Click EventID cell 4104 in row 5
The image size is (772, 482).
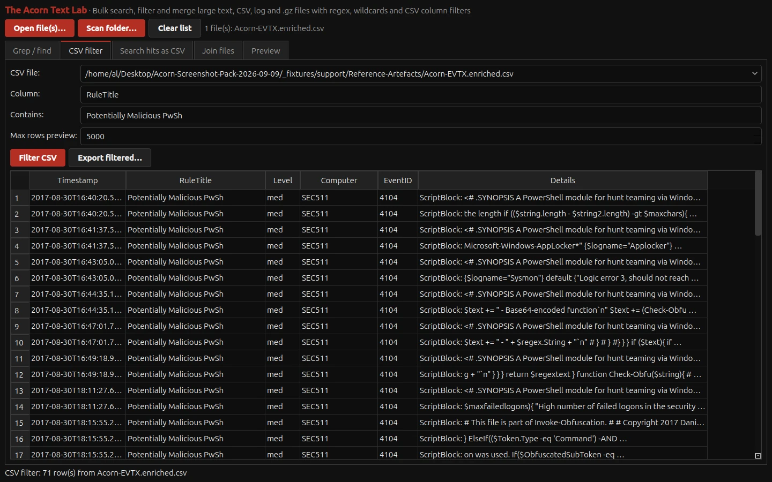tap(398, 262)
